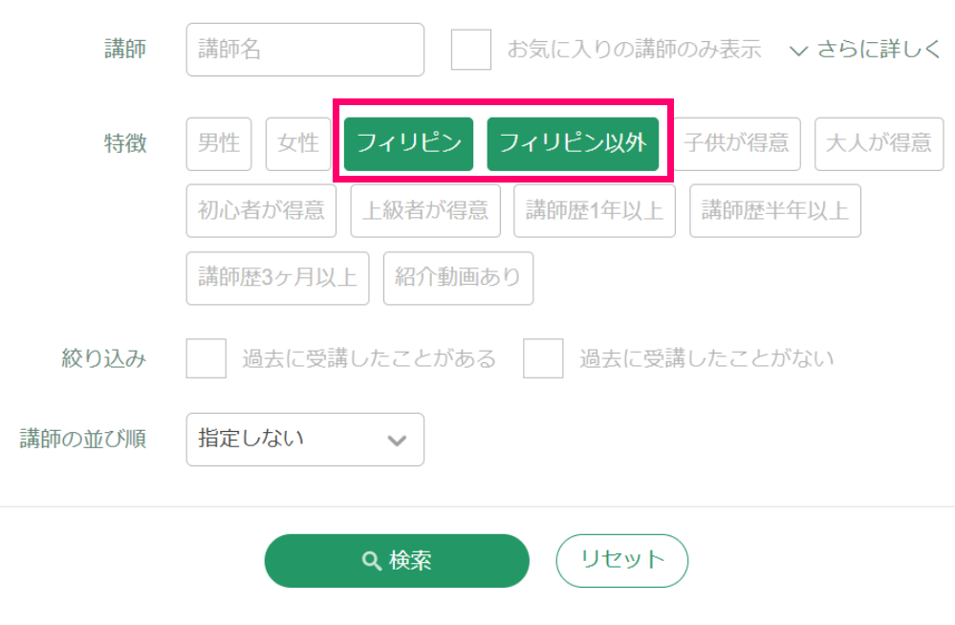Viewport: 955px width, 625px height.
Task: Check the 過去に受講したことがある checkbox
Action: tap(206, 358)
